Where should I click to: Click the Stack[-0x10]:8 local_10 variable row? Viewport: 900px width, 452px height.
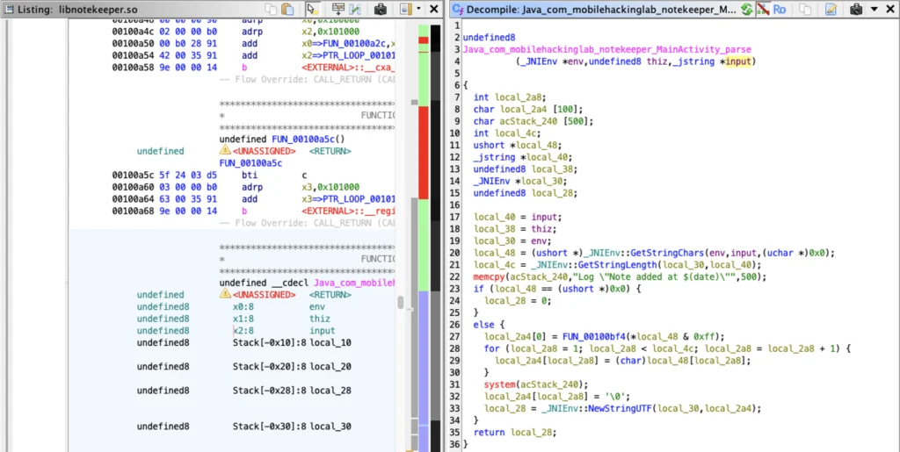244,342
